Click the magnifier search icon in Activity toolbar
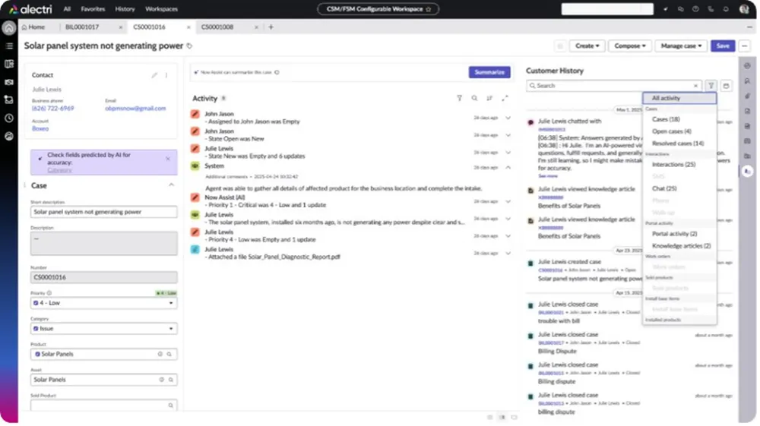Screen dimensions: 760x426 tap(474, 98)
